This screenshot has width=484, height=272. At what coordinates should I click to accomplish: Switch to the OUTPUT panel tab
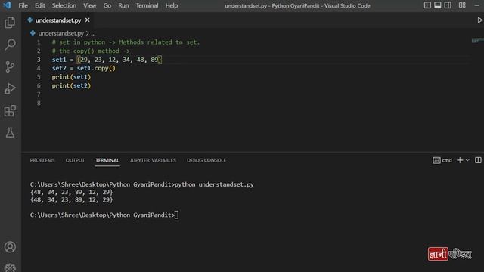75,160
